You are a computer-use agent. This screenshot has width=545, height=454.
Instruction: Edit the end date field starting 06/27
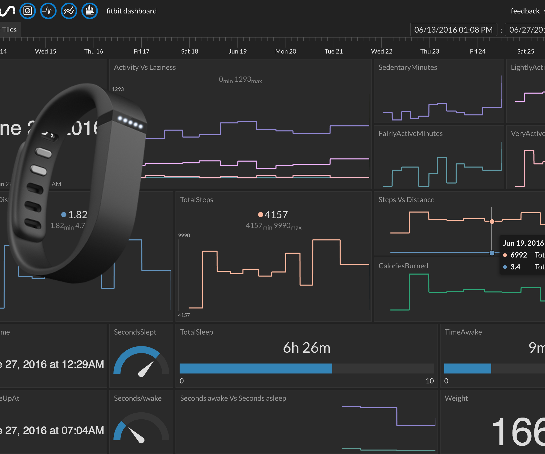(525, 29)
